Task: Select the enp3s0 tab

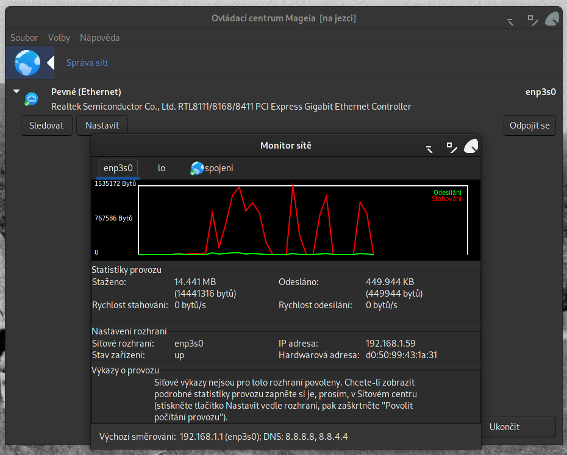Action: click(x=118, y=168)
